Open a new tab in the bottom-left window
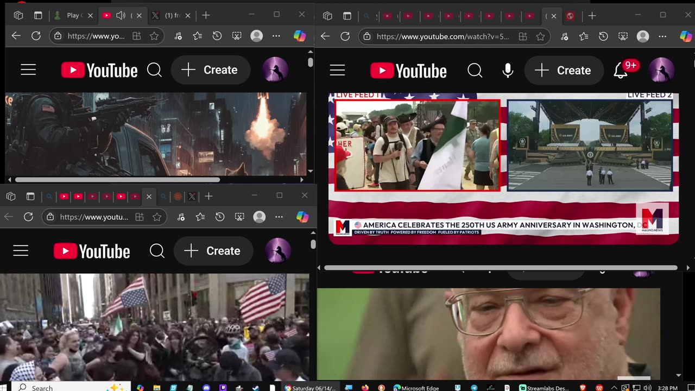Viewport: 695px width, 391px height. pos(208,197)
